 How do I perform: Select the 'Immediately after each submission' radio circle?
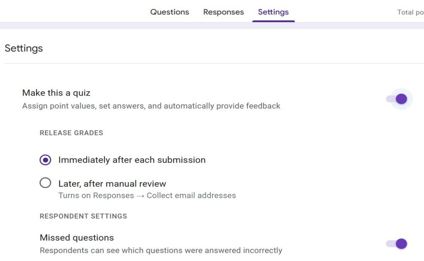coord(45,160)
